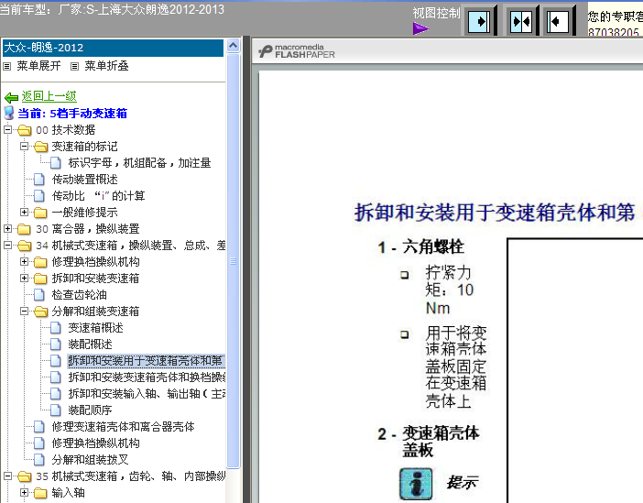Click page icon of 检查齿轮油
The image size is (643, 503).
tap(39, 295)
